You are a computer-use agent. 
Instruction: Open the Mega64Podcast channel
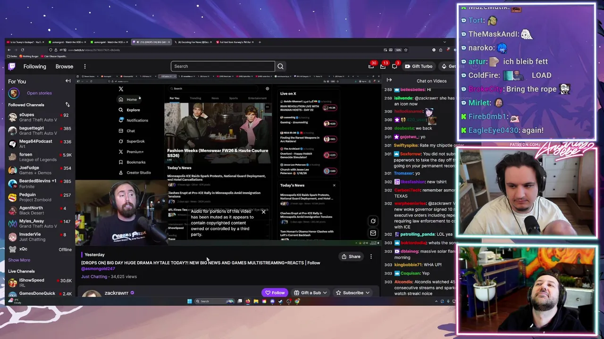click(x=39, y=144)
